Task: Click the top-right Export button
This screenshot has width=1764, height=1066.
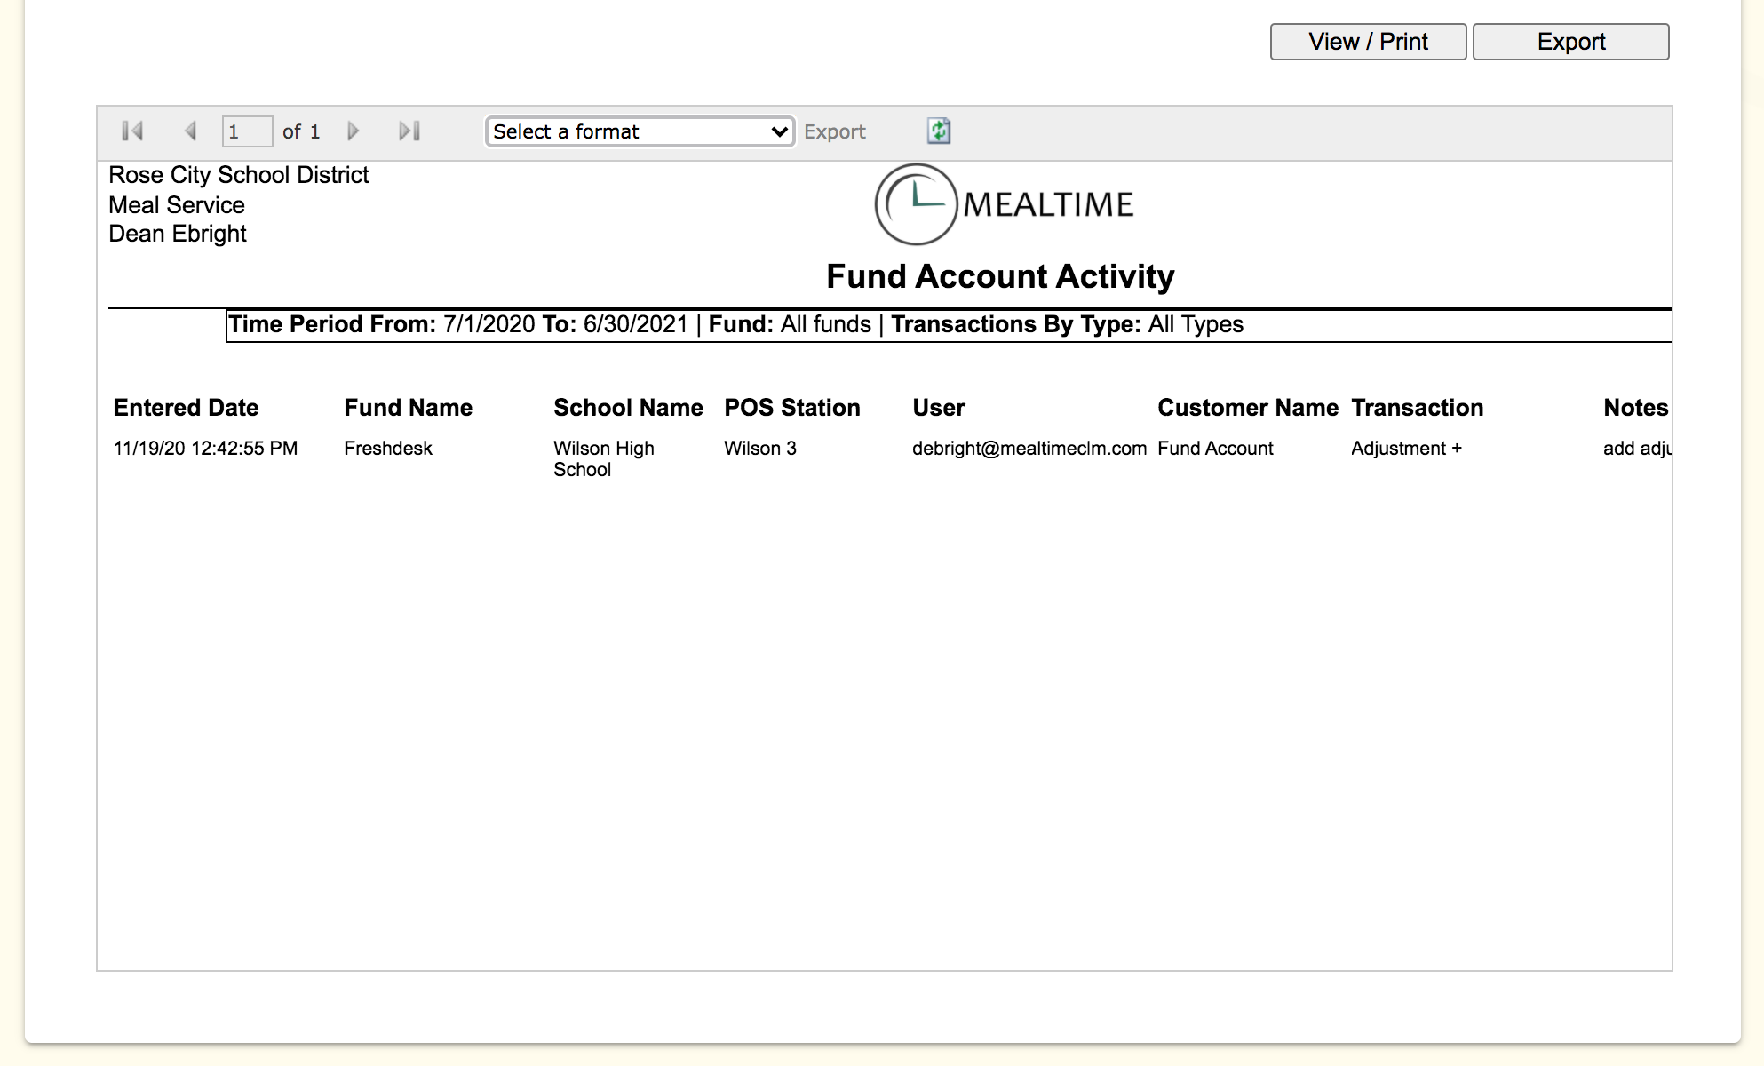Action: tap(1570, 42)
